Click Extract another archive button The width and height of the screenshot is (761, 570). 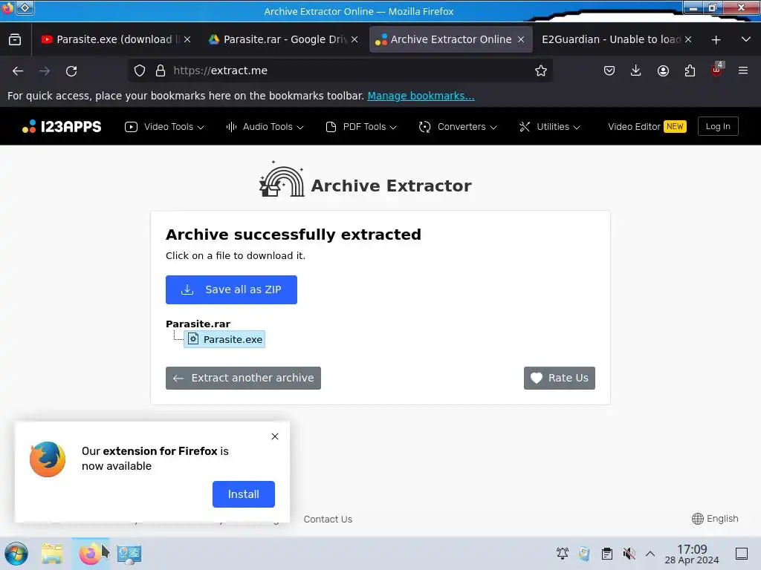pyautogui.click(x=243, y=378)
